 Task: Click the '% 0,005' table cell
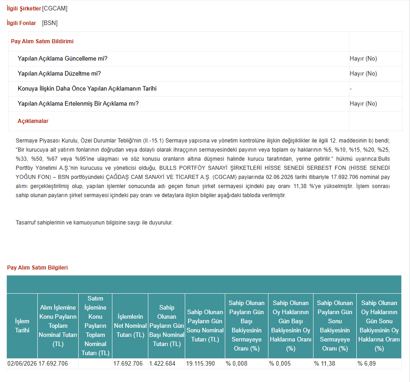pyautogui.click(x=290, y=364)
